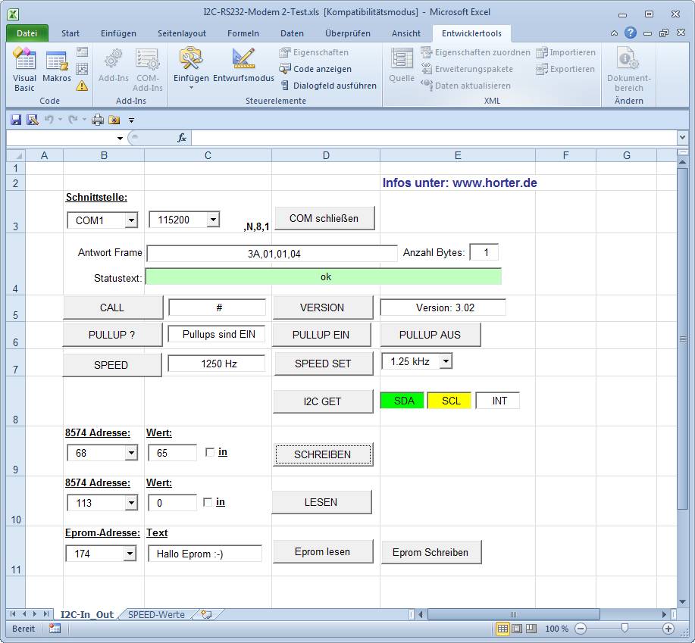Click the COM schließen button
The width and height of the screenshot is (695, 643).
click(324, 218)
